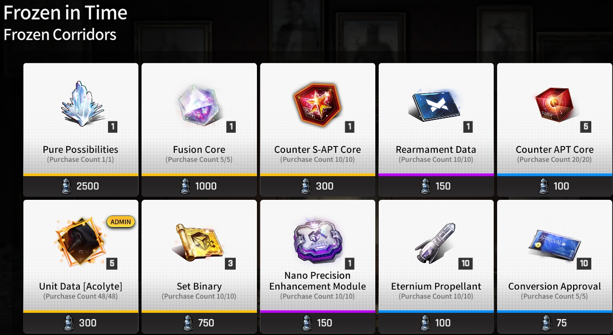Click the Rearmament Data item title
The height and width of the screenshot is (335, 613).
pos(436,149)
